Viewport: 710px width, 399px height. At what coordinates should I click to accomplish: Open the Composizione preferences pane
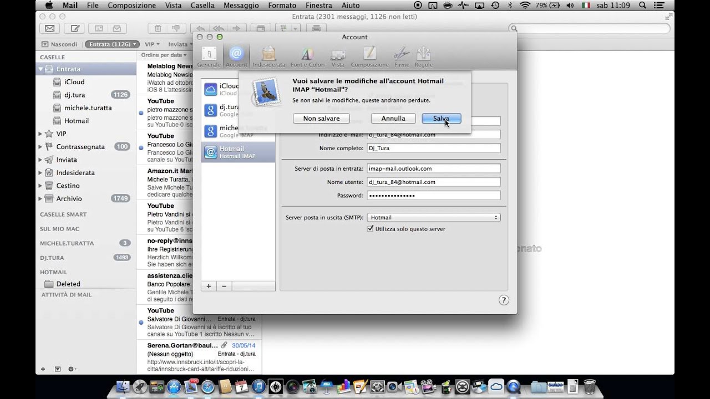[x=369, y=57]
